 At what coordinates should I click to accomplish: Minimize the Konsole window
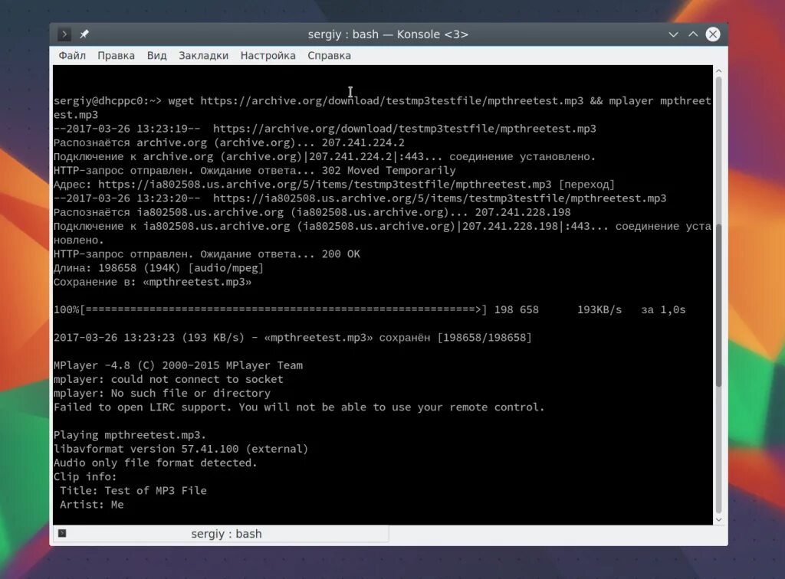point(673,34)
